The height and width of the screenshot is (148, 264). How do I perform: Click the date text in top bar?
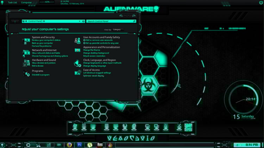pos(73,4)
